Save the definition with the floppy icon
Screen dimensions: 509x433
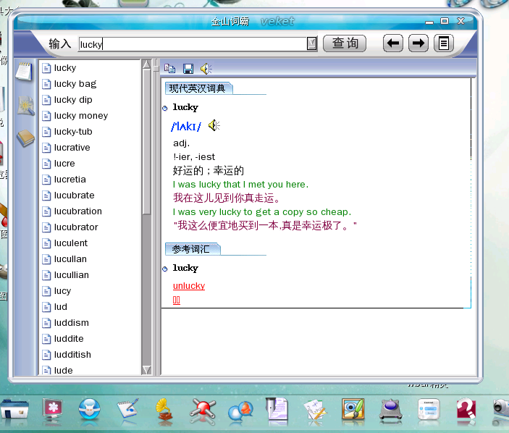[x=188, y=69]
